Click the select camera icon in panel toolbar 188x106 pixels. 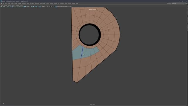click(1, 6)
